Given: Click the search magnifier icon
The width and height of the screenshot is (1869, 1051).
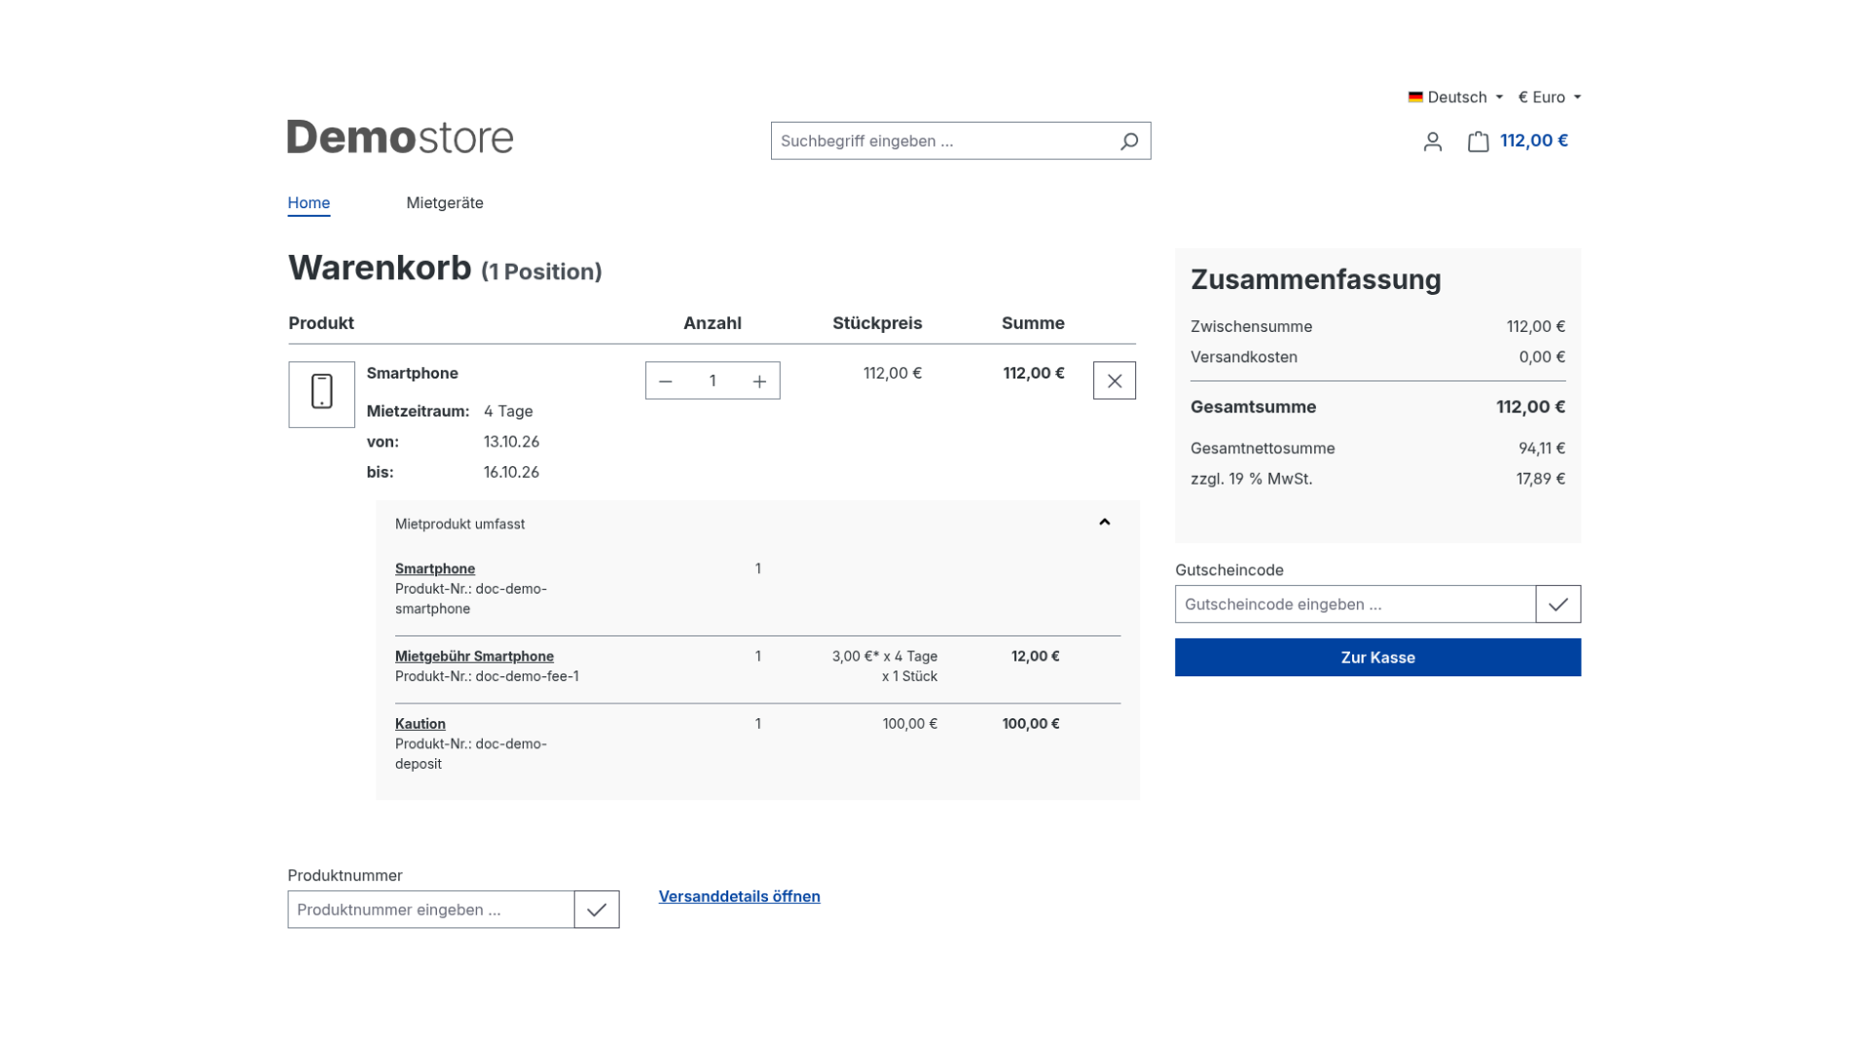Looking at the screenshot, I should click(1129, 141).
